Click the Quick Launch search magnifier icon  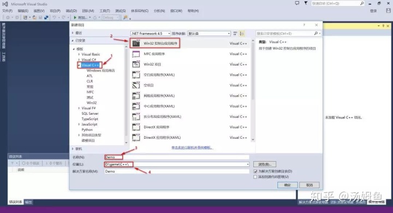(362, 3)
